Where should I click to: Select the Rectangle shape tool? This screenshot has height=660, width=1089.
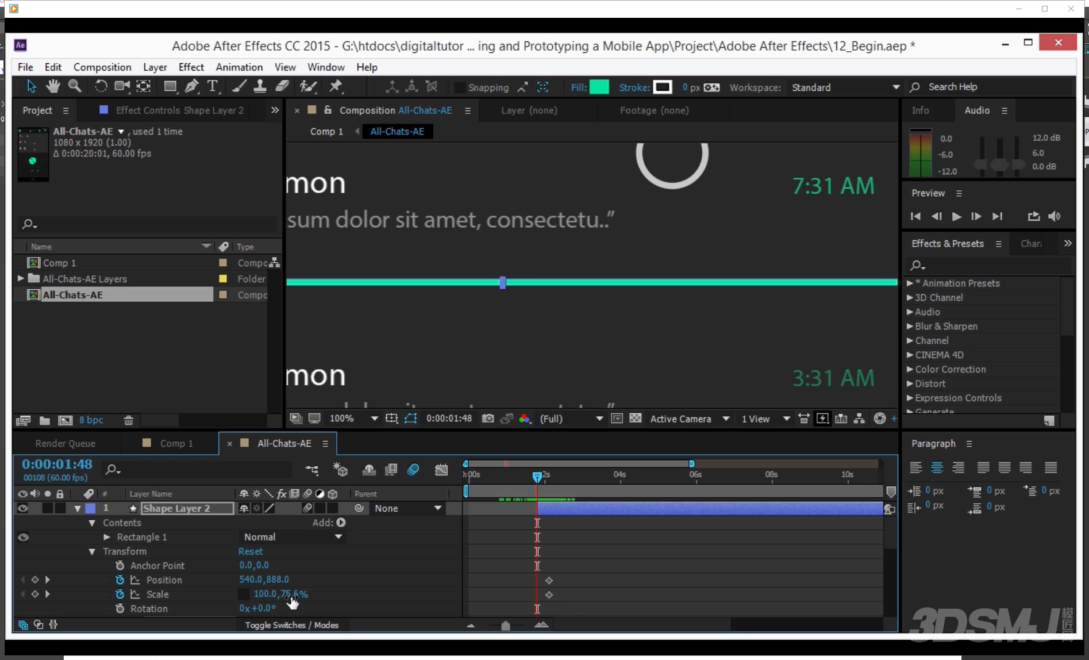click(x=170, y=86)
